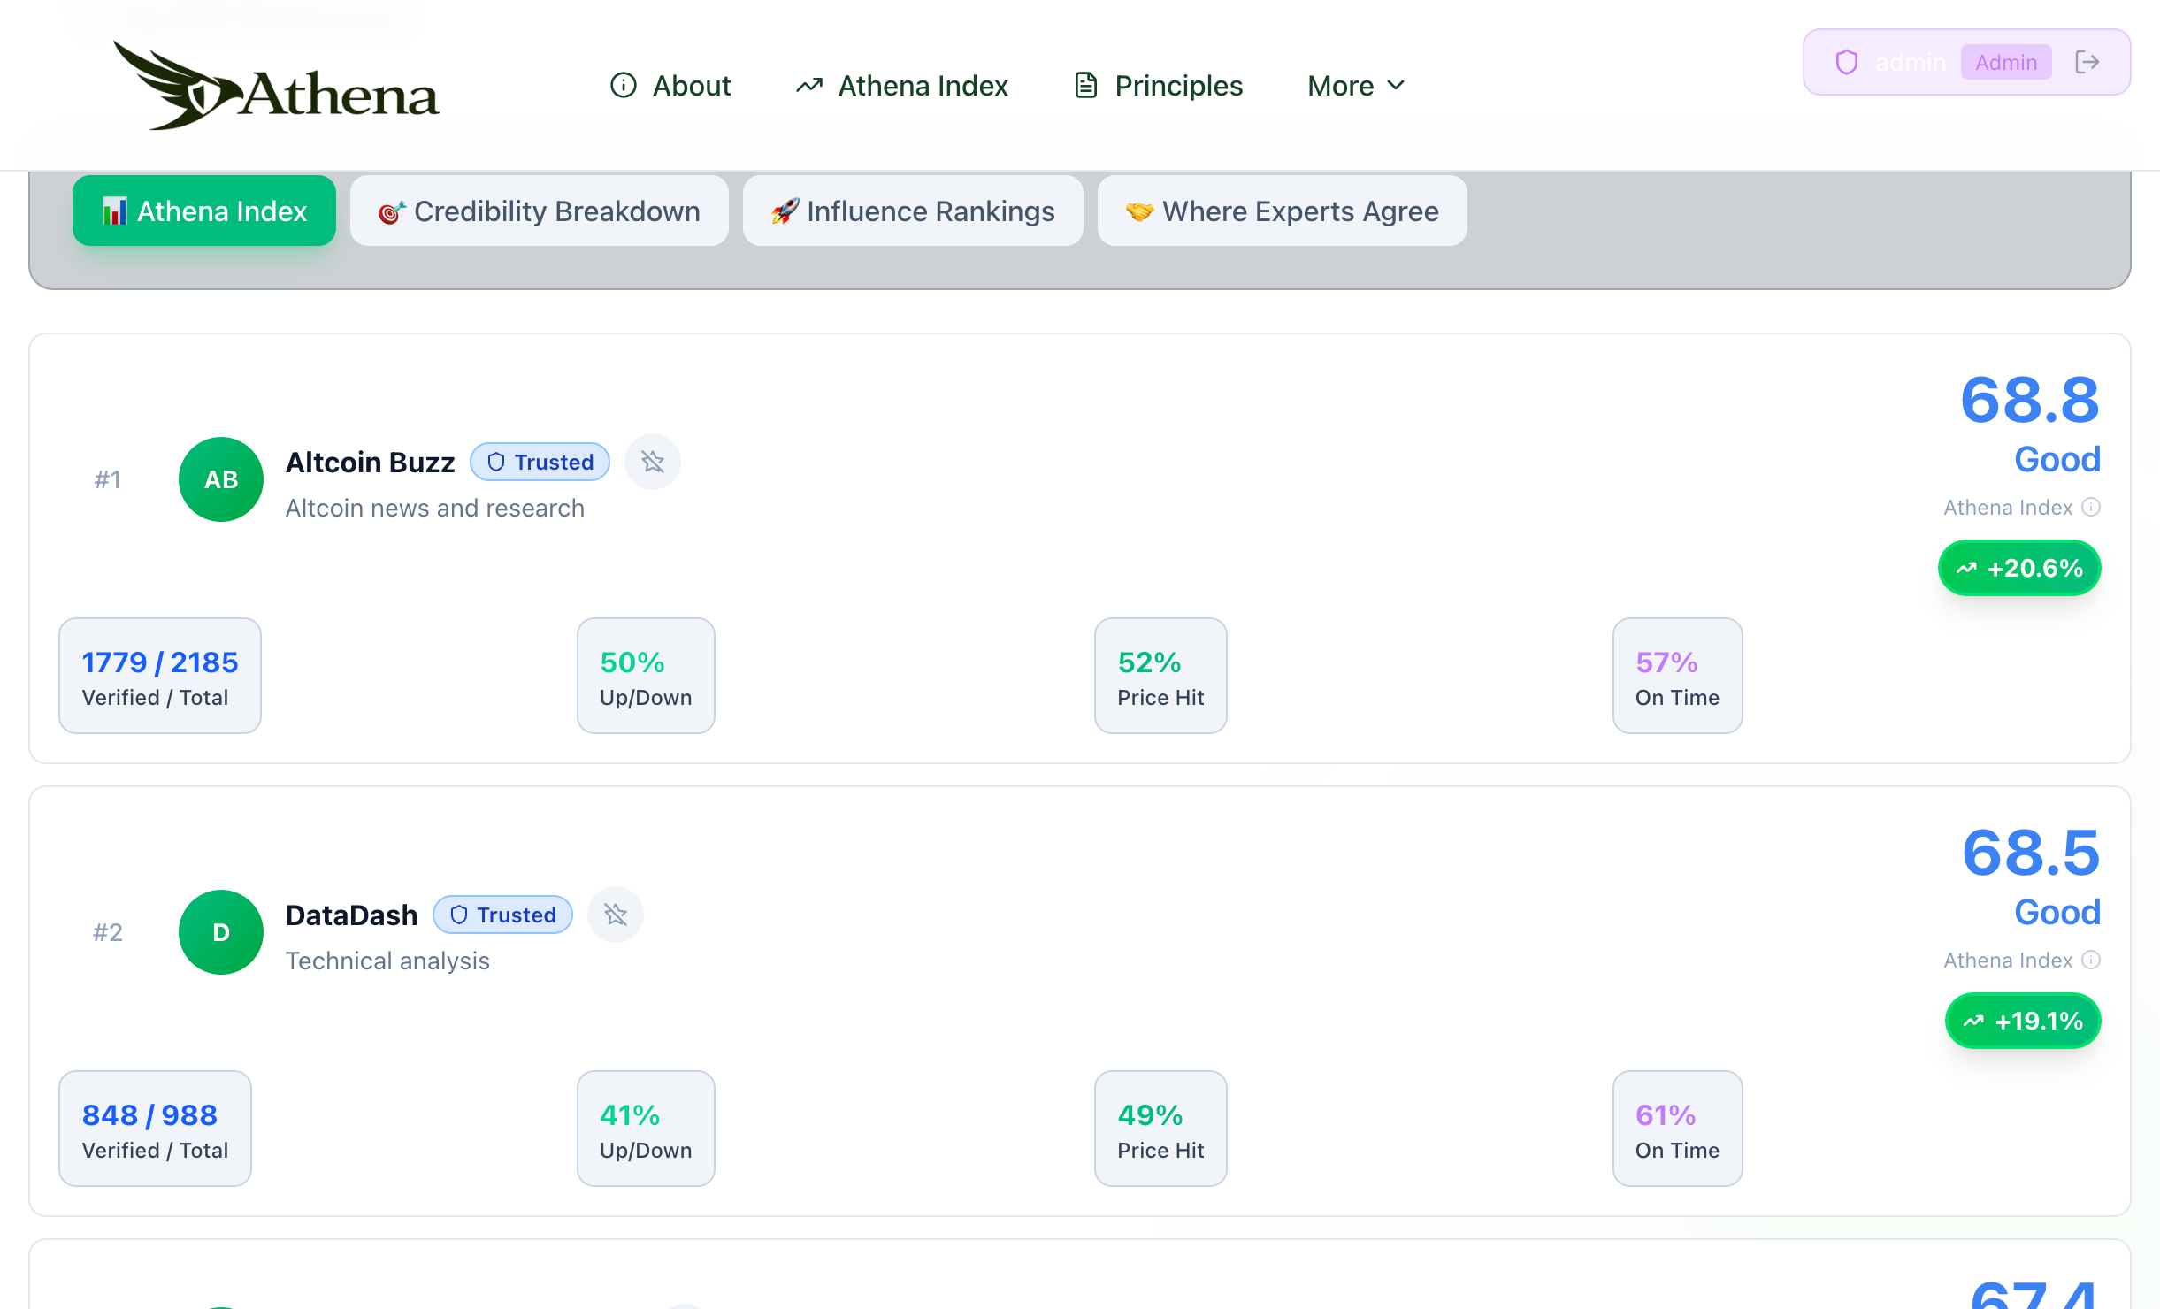
Task: Click the Athena logo
Action: 276,87
